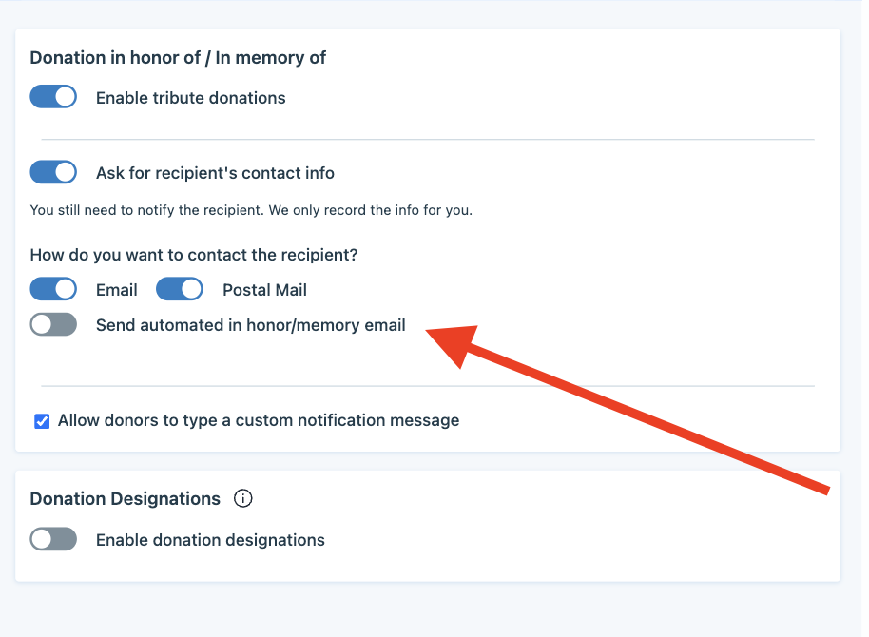Screen dimensions: 869x637
Task: Click "How do you want to contact the recipient?" text
Action: coord(194,255)
